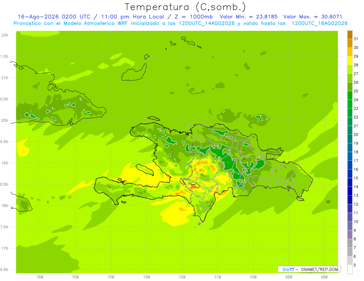
Task: Click the 21N latitude axis label
Action: (x=5, y=78)
